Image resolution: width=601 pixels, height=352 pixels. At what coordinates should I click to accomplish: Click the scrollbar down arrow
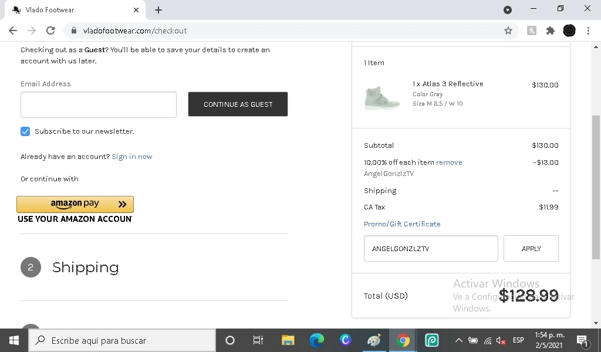(596, 323)
